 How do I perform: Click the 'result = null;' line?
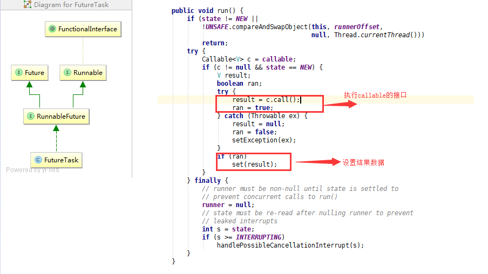[259, 124]
